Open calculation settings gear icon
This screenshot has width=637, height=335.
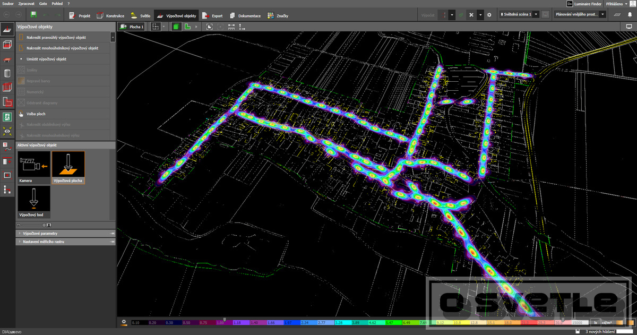[489, 15]
